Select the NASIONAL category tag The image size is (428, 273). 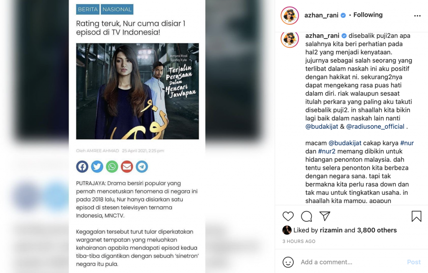(x=117, y=9)
